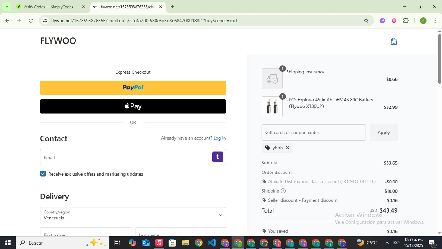Click the Explorer 450mAh battery thumbnail

tap(272, 107)
